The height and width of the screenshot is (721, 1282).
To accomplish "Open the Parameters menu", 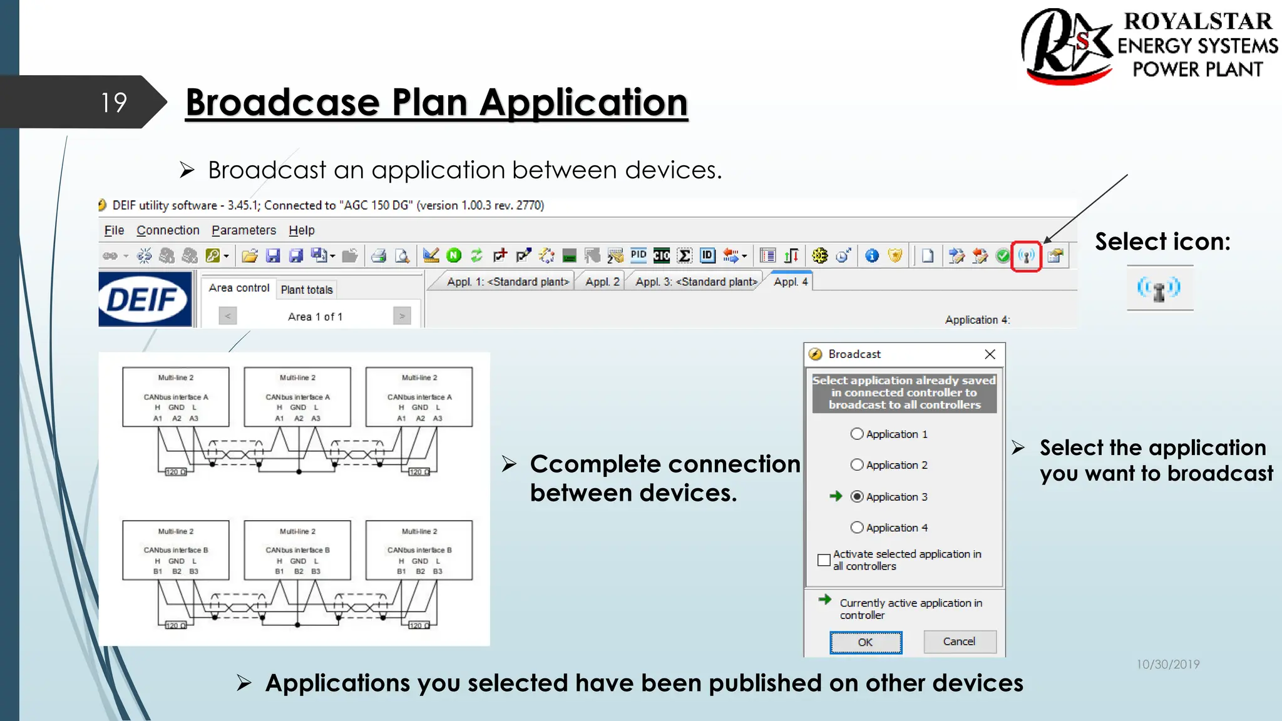I will [x=244, y=230].
